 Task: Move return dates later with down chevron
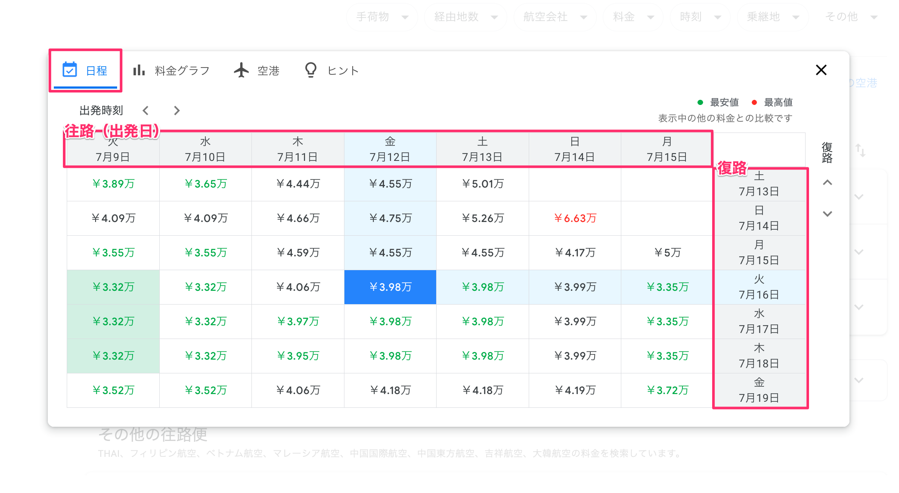click(828, 214)
